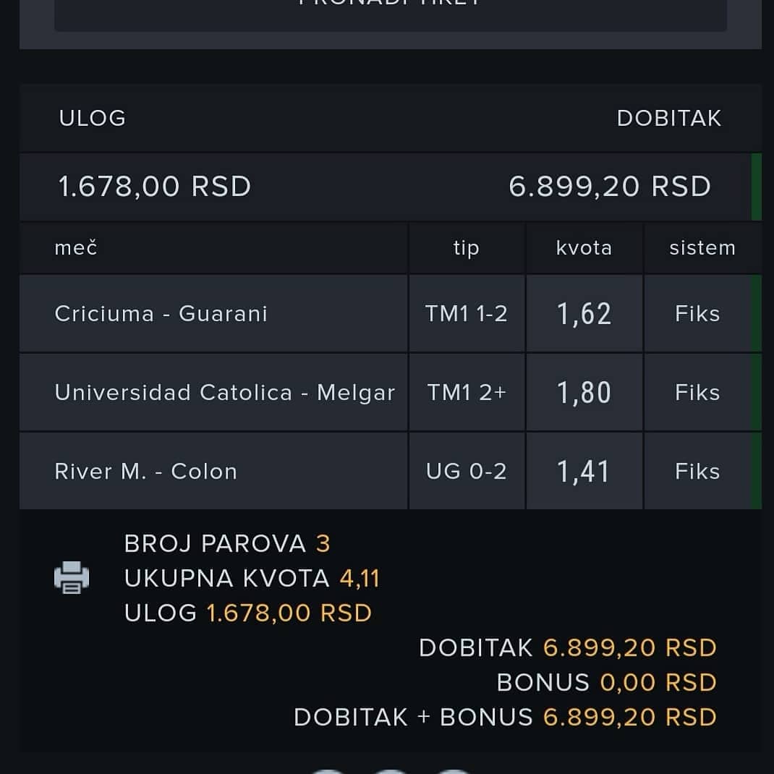Image resolution: width=774 pixels, height=774 pixels.
Task: Select the Universidad Catolica - Melgar match
Action: click(x=213, y=393)
